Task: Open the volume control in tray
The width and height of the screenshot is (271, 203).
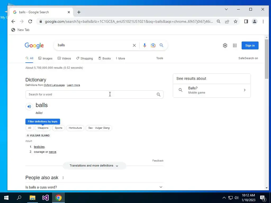Action: pos(237,198)
